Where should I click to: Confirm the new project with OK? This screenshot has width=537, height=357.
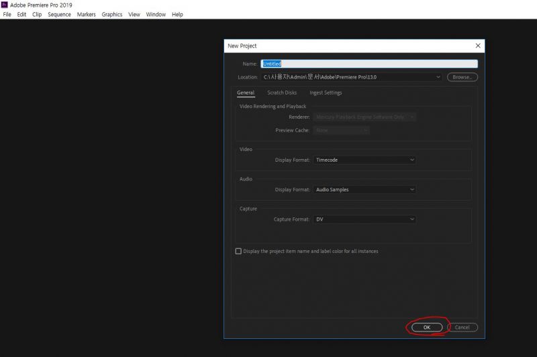pyautogui.click(x=427, y=327)
